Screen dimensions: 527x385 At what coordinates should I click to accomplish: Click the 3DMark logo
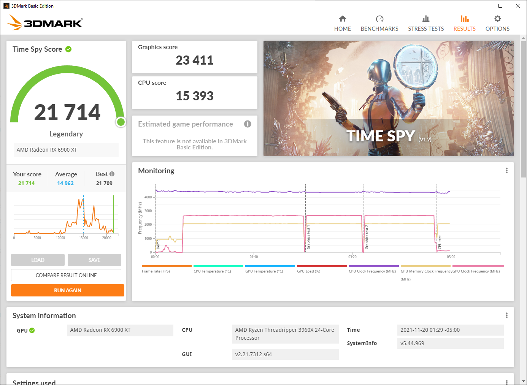(45, 22)
